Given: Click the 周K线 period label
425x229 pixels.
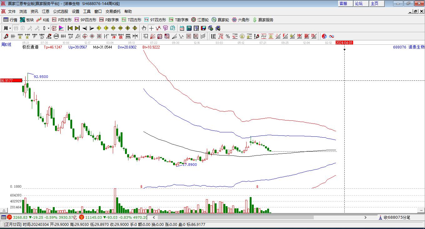Looking at the screenshot, I should (x=6, y=45).
